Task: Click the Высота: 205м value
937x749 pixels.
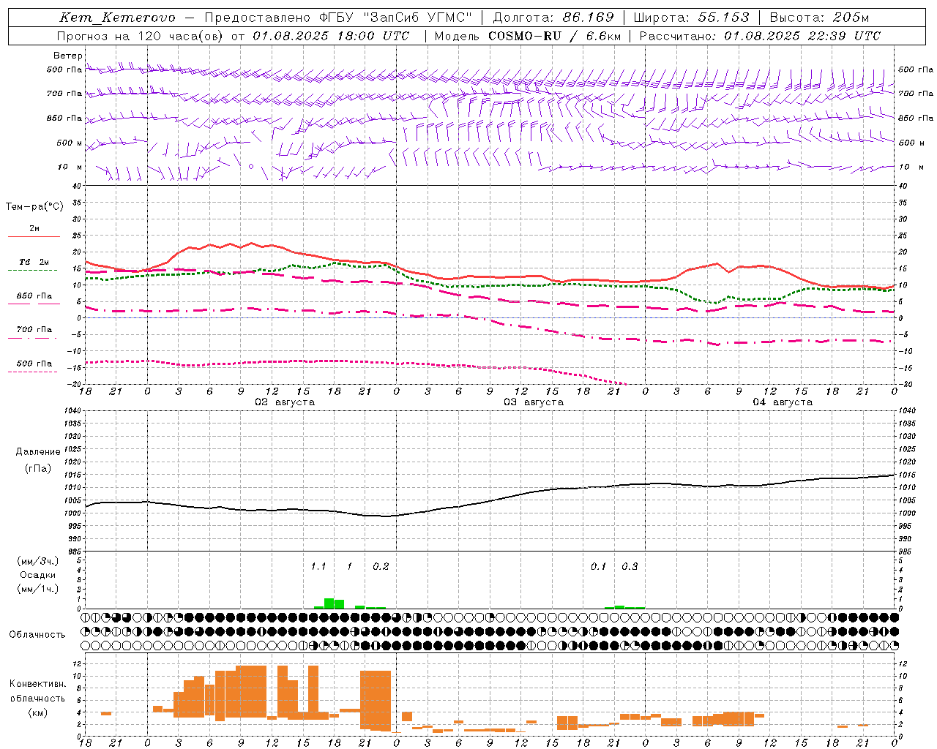Action: pyautogui.click(x=819, y=18)
